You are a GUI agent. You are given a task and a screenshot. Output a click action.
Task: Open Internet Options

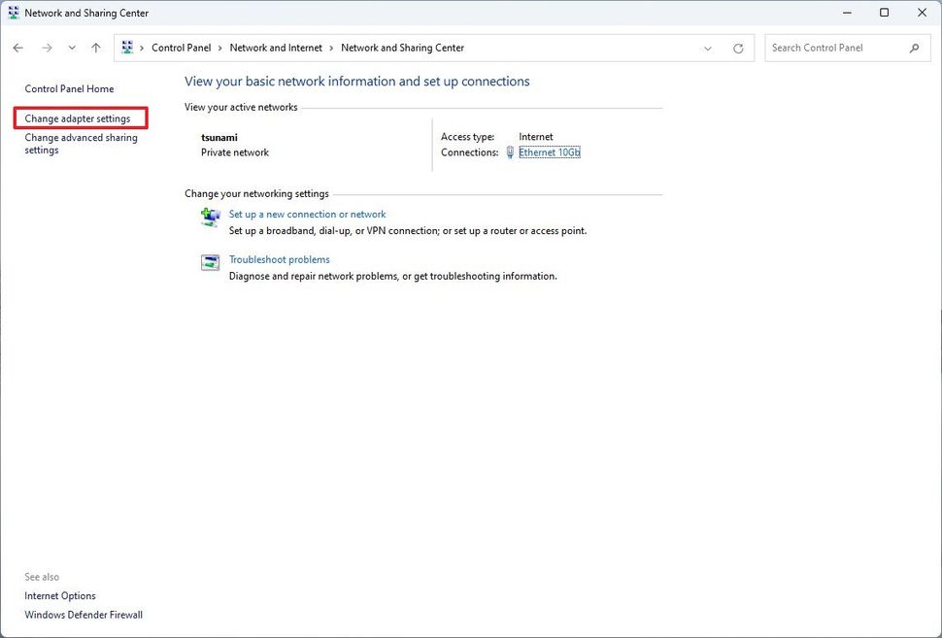pos(59,595)
